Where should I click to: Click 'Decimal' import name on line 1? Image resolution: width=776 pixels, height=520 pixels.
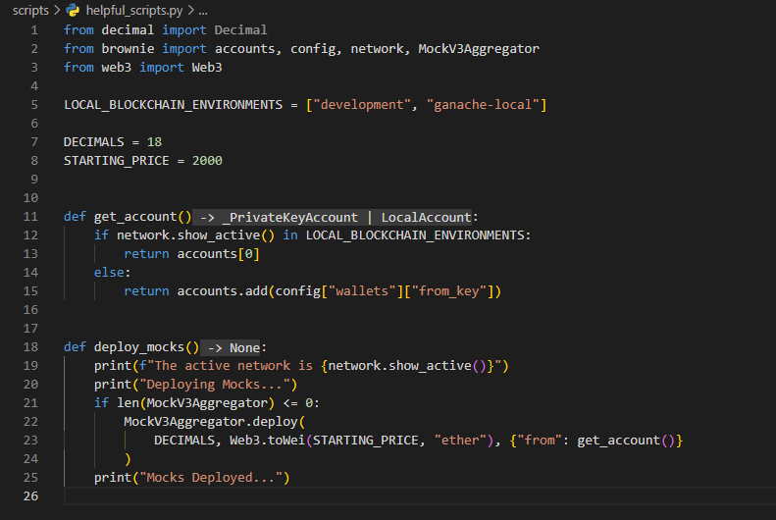pyautogui.click(x=240, y=30)
